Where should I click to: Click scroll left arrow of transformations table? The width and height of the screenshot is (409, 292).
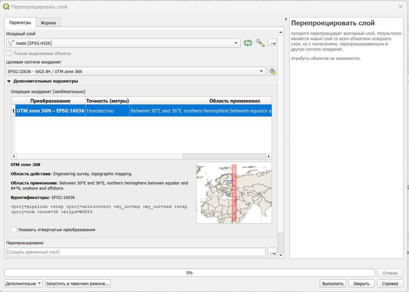(14, 157)
